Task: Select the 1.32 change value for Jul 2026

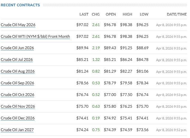Action: pyautogui.click(x=96, y=60)
